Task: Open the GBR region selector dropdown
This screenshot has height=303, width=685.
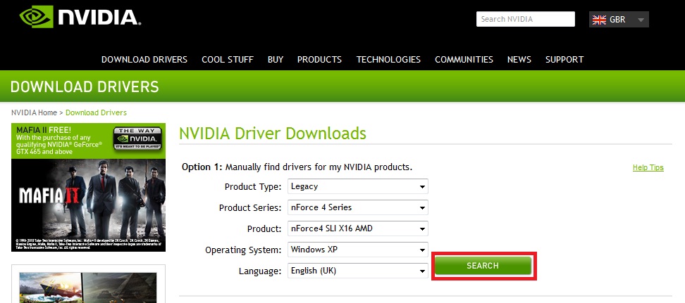Action: 619,20
